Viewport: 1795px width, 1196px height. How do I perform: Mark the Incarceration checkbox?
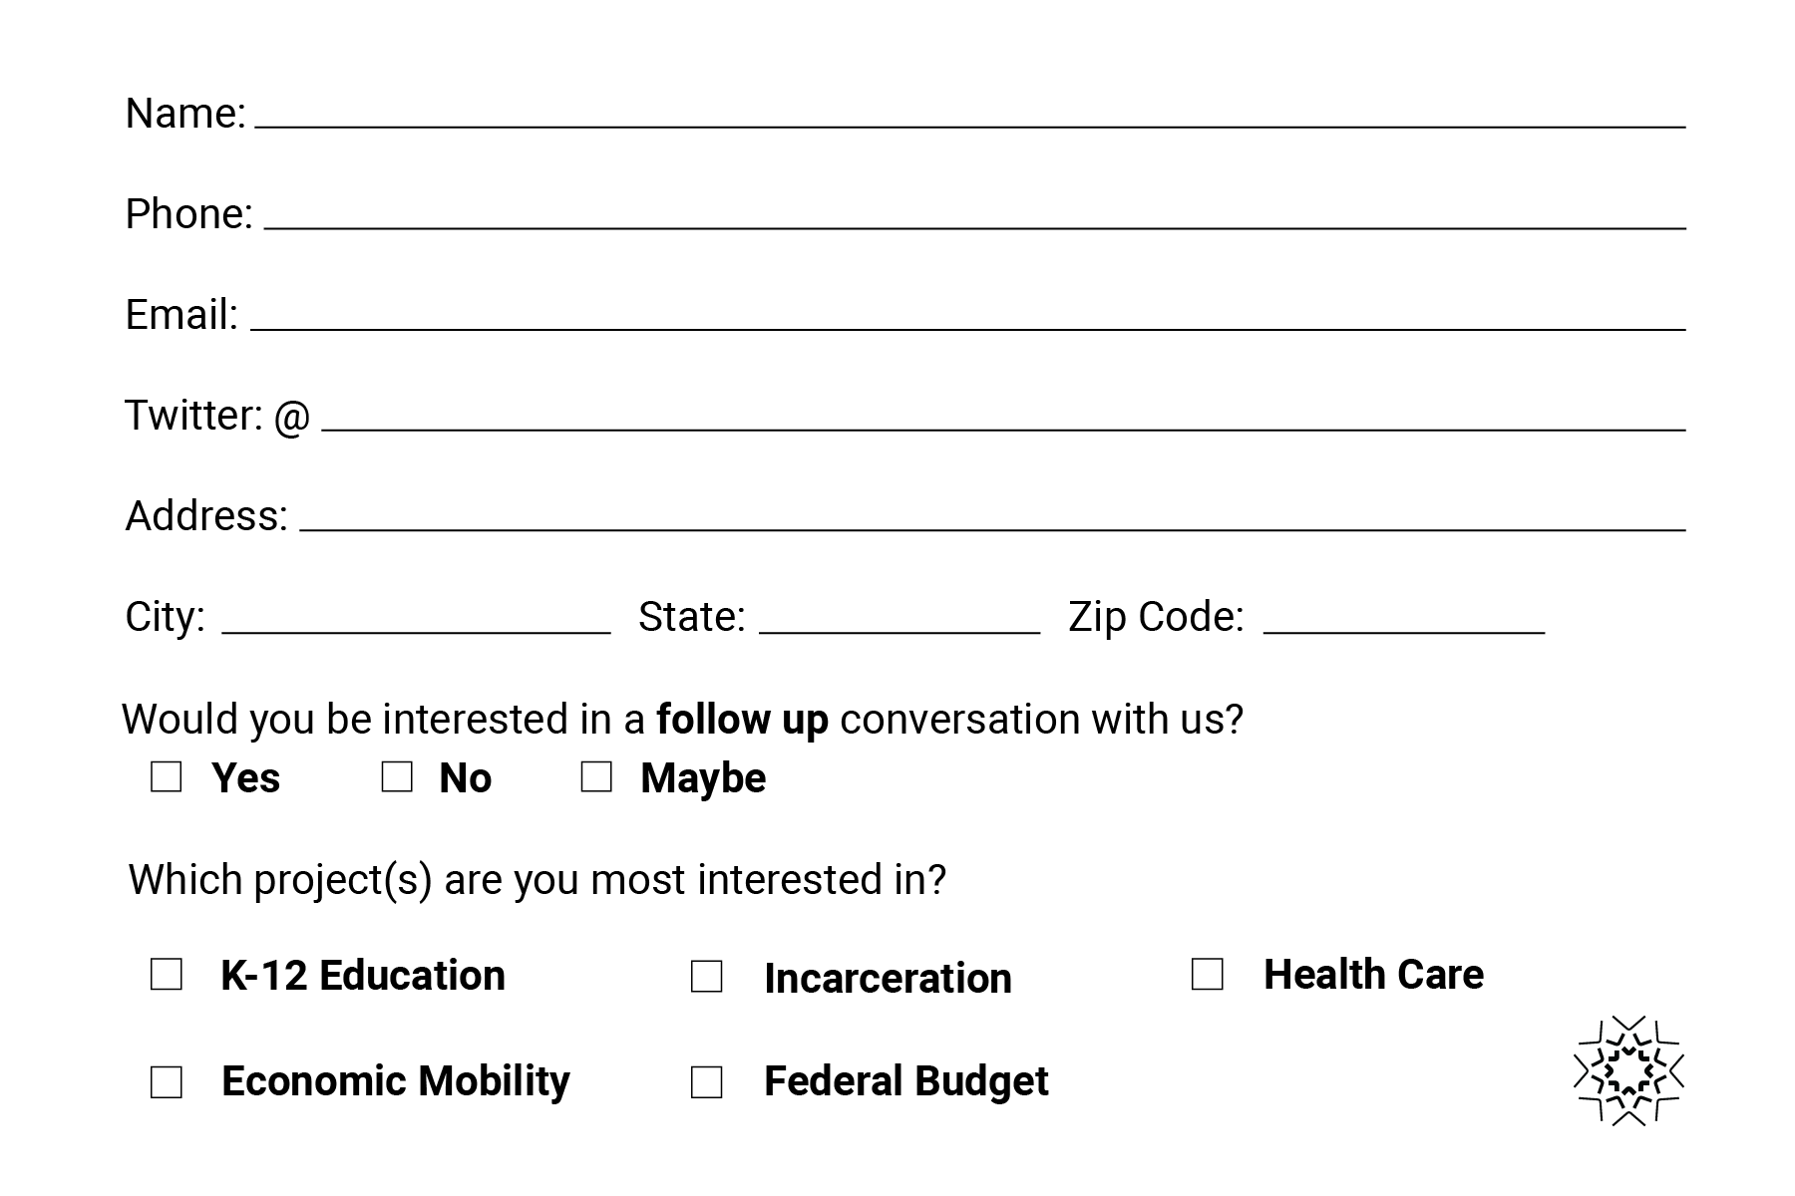click(707, 977)
